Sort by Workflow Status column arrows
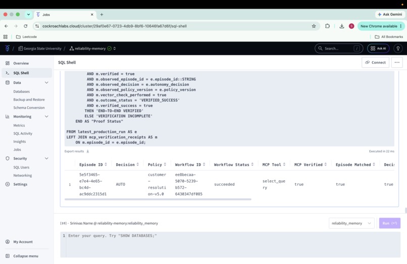Image resolution: width=407 pixels, height=264 pixels. point(252,165)
